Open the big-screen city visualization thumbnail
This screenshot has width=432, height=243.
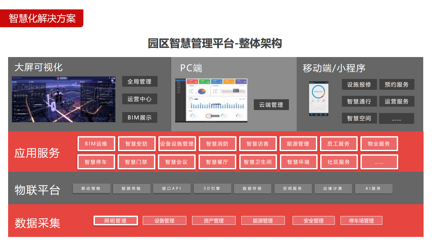click(63, 99)
